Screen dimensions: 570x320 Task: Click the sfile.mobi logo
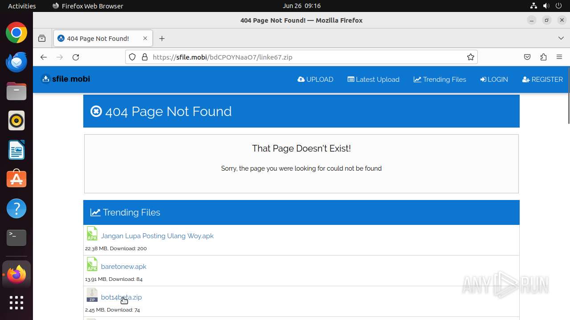coord(66,79)
